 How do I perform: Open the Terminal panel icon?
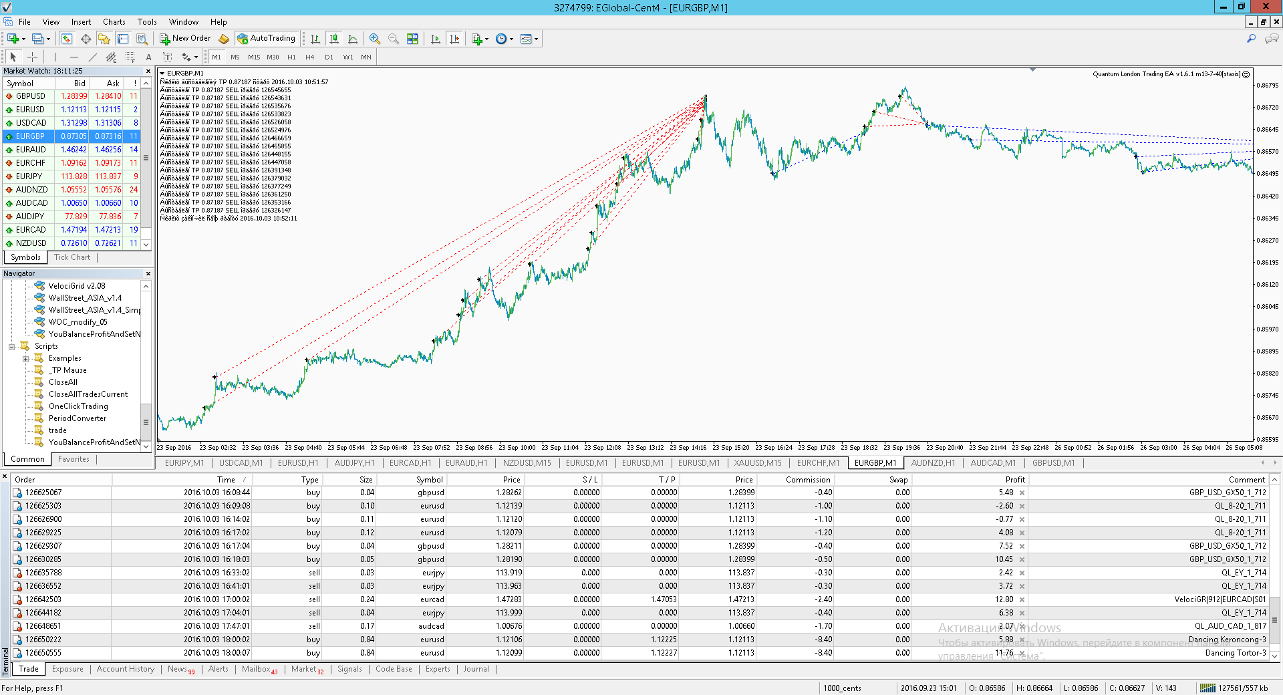[123, 39]
